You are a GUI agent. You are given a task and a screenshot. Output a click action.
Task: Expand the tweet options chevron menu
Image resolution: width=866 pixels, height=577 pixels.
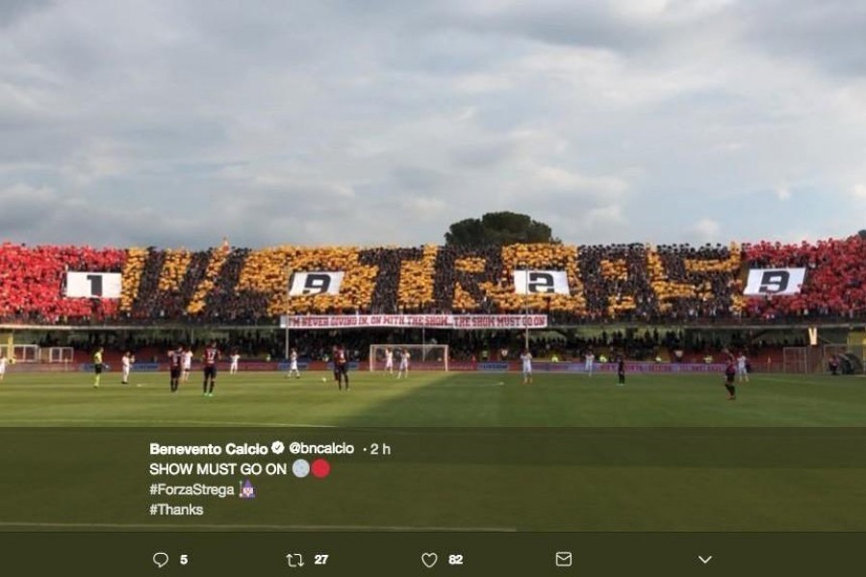[704, 560]
